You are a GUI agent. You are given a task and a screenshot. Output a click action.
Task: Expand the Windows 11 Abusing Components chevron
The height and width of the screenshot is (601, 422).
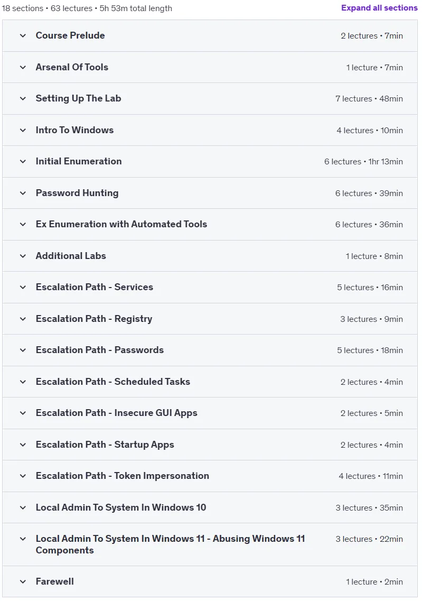[x=23, y=539]
